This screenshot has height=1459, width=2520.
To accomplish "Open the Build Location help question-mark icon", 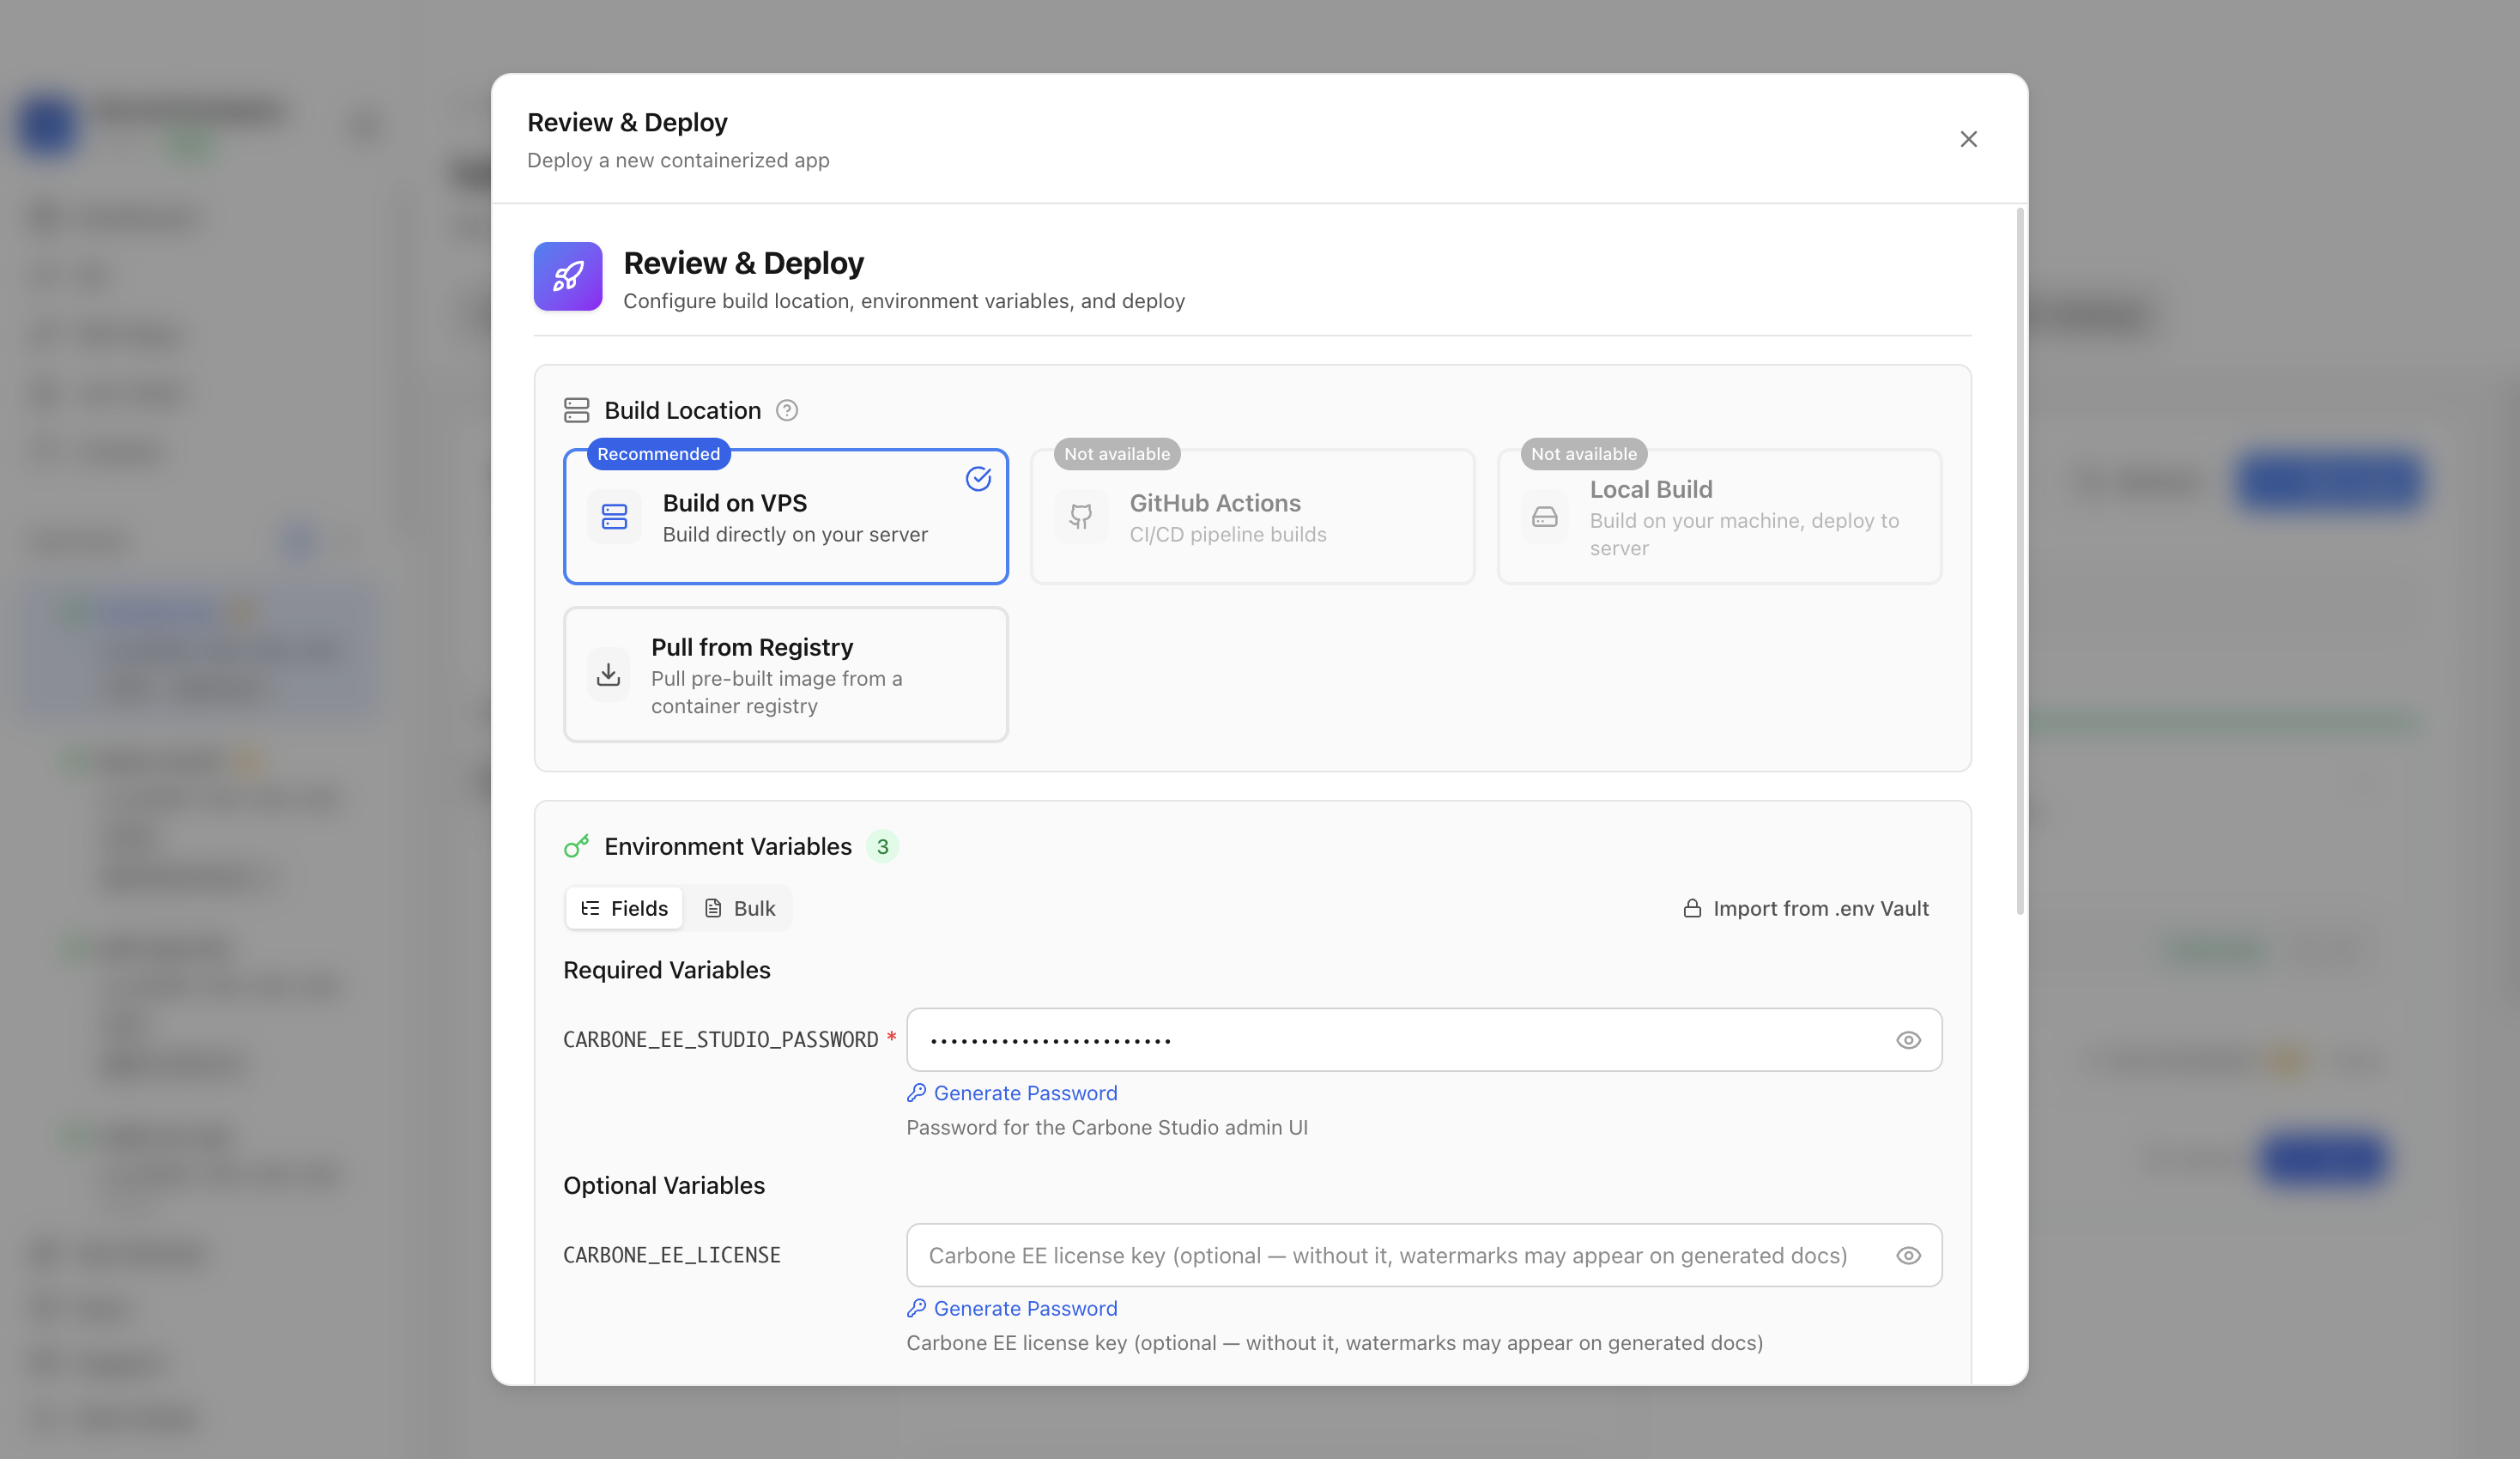I will point(787,410).
